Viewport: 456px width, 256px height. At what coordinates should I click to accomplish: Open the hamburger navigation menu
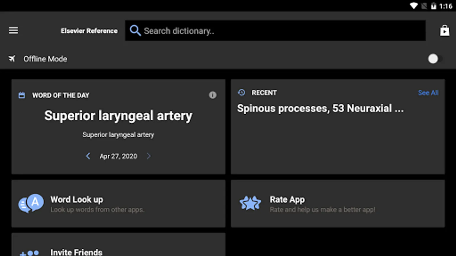click(13, 30)
